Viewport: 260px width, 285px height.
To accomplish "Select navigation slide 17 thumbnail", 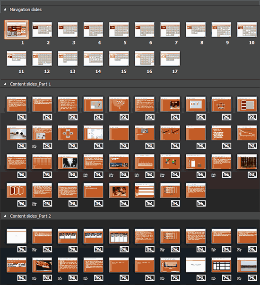I will 170,58.
